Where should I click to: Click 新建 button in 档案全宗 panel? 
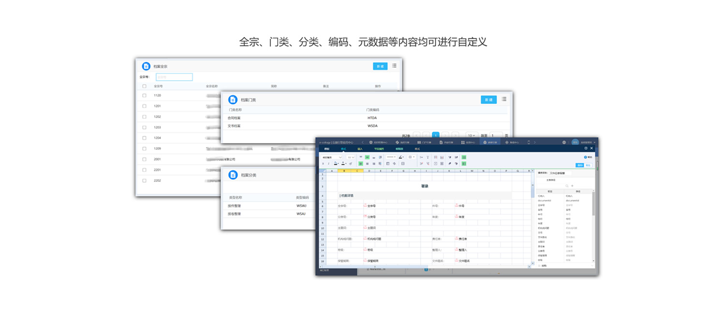point(380,66)
